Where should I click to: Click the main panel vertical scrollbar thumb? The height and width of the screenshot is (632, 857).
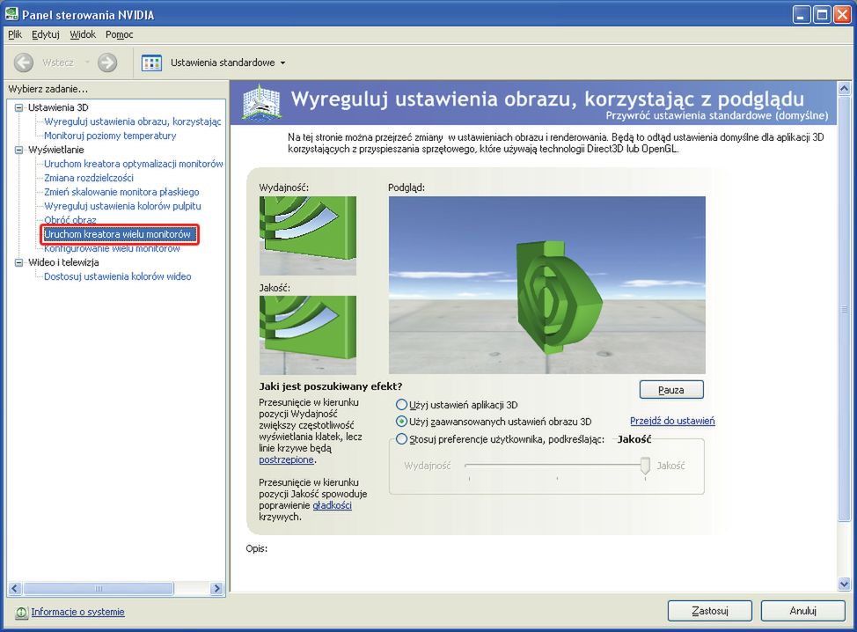(844, 309)
